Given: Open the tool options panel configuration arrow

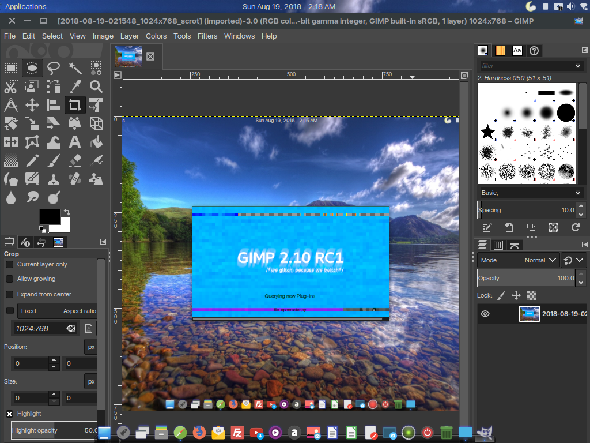Looking at the screenshot, I should point(103,242).
